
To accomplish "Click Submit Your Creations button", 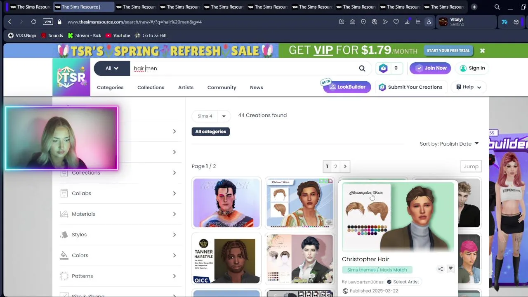I will click(410, 87).
